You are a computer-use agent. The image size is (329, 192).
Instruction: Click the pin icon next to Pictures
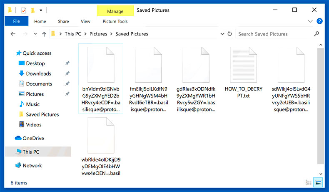[67, 94]
